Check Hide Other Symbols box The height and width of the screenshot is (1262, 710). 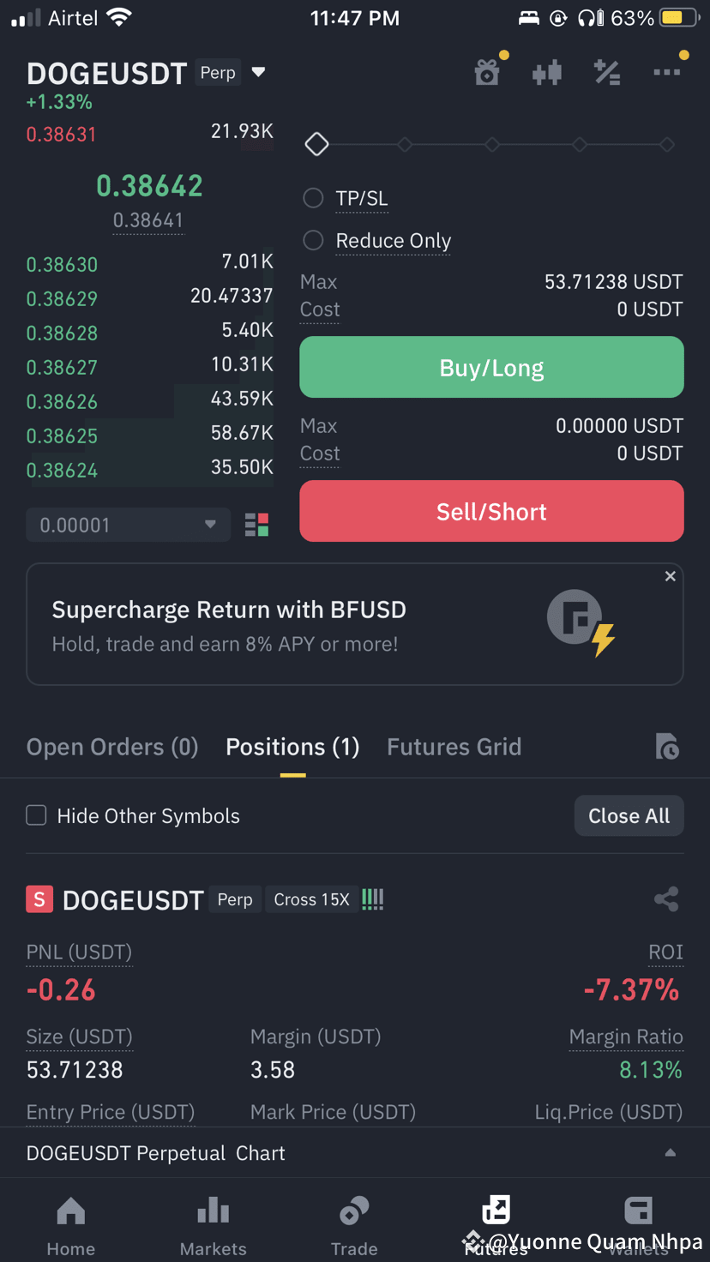click(x=36, y=815)
